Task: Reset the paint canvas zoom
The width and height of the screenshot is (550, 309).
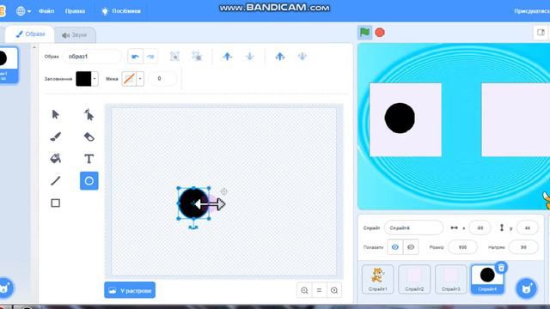Action: coord(319,290)
